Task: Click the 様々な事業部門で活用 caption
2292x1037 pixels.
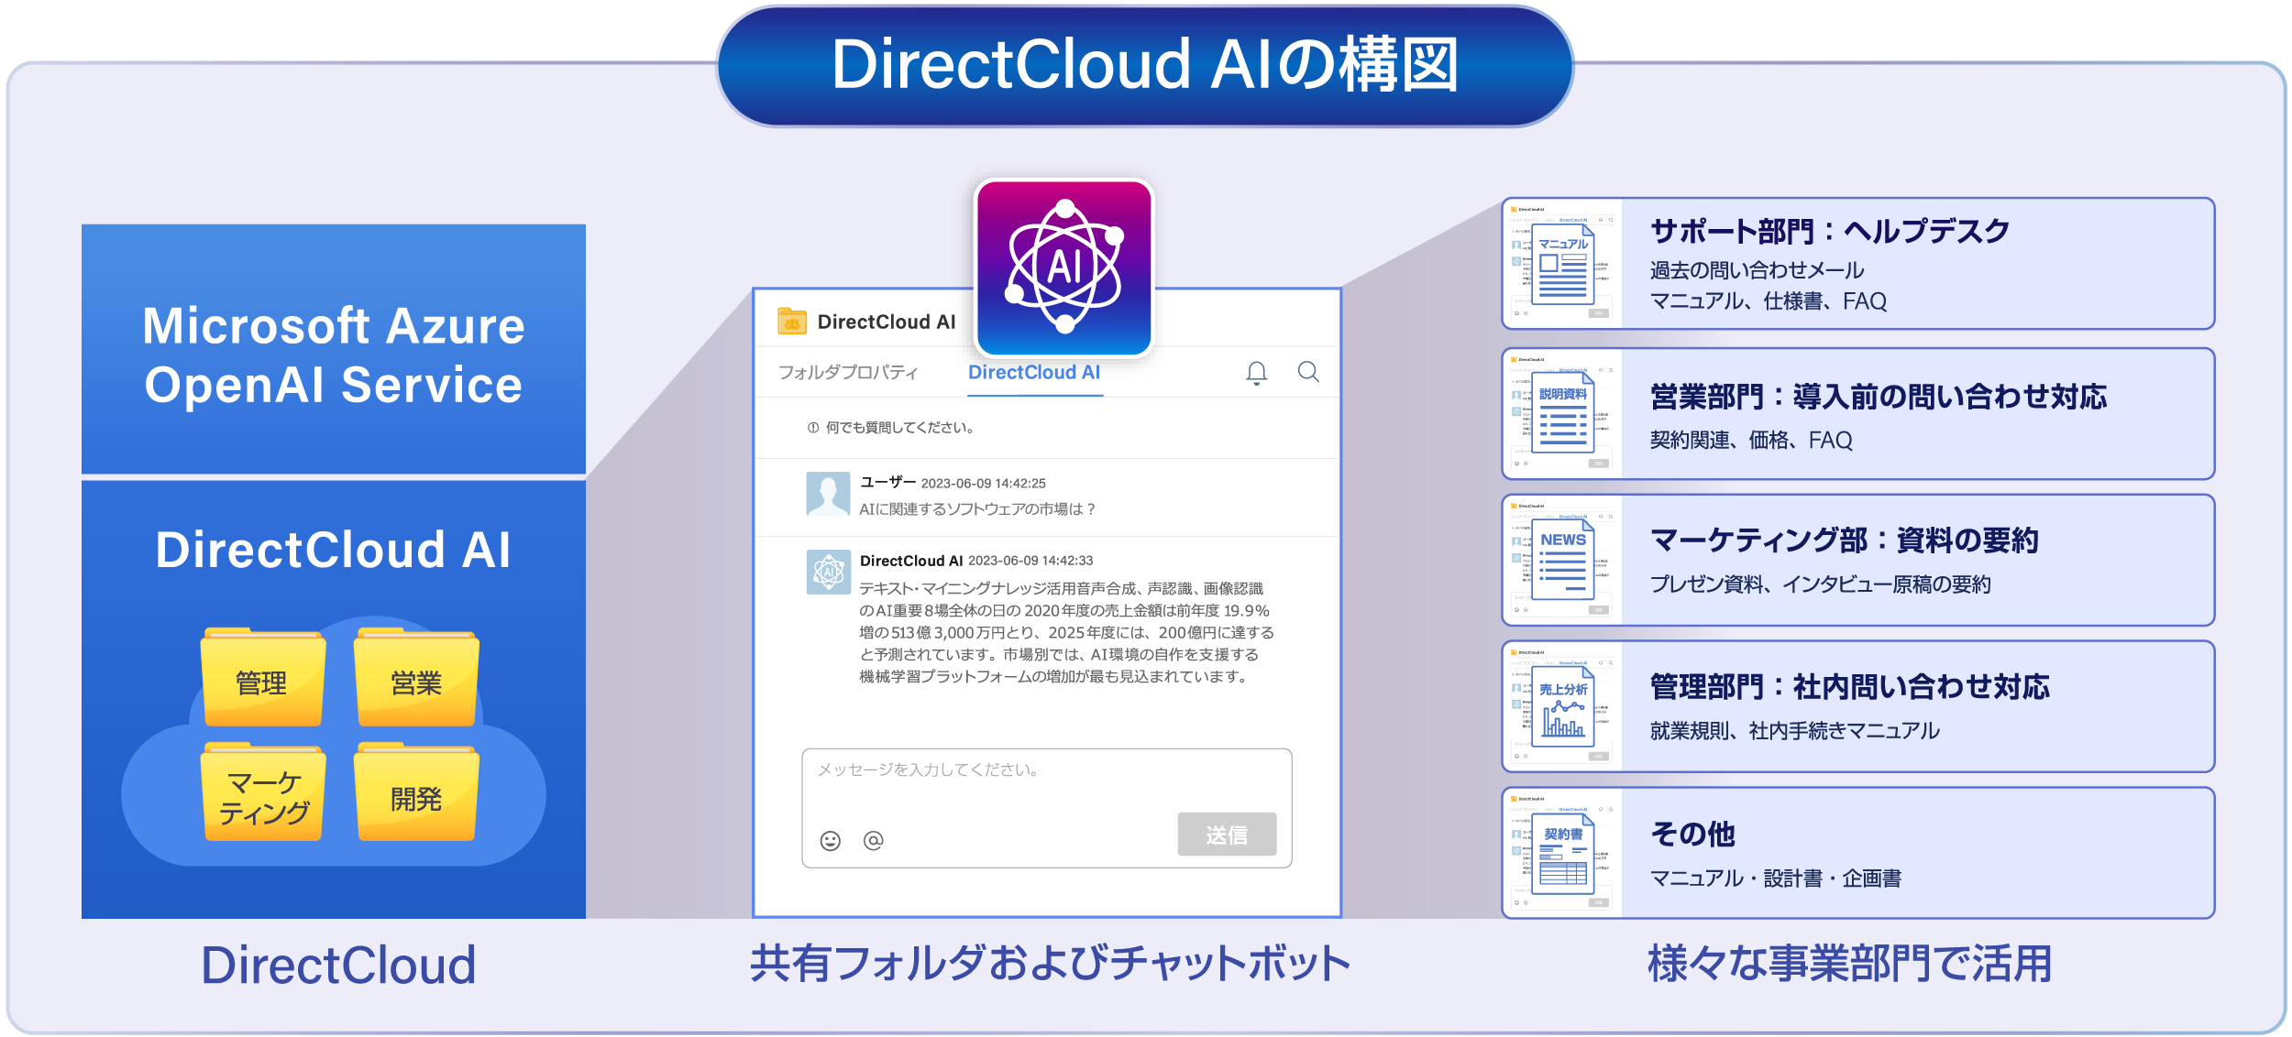Action: tap(1850, 964)
